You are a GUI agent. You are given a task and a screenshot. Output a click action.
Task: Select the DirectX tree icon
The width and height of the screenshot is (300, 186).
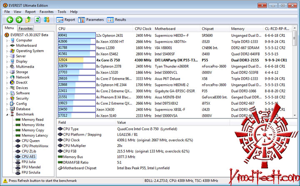pyautogui.click(x=12, y=83)
